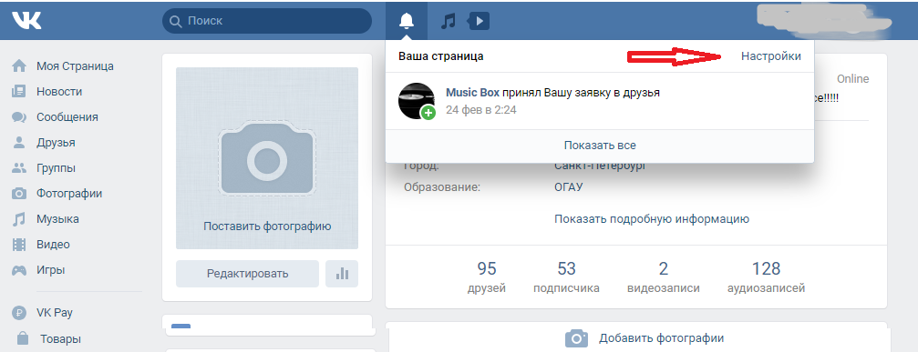Click the VK logo
Screen dimensions: 918x352
pos(26,20)
